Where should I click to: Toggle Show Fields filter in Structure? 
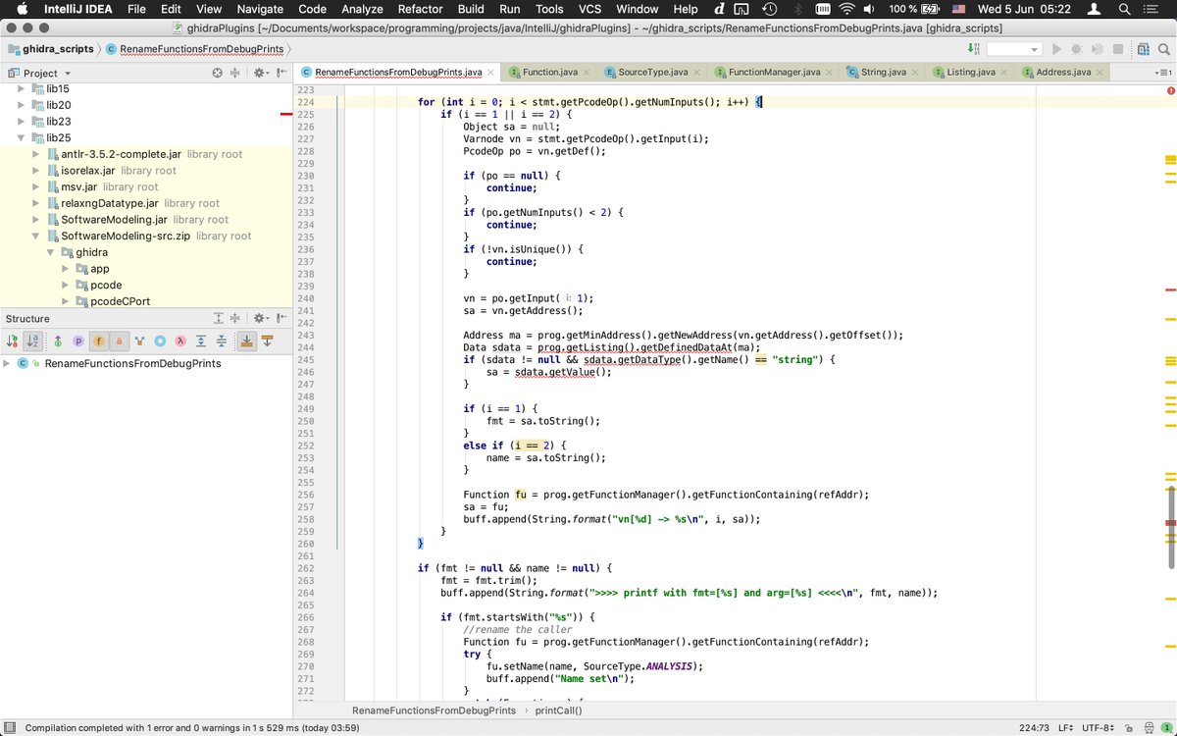click(98, 341)
